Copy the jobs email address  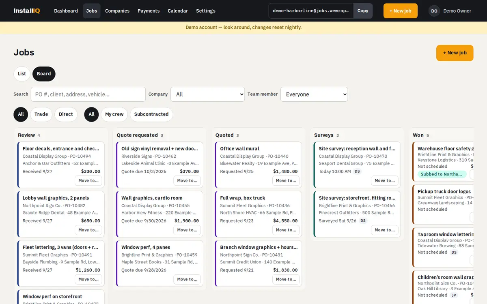(x=363, y=11)
